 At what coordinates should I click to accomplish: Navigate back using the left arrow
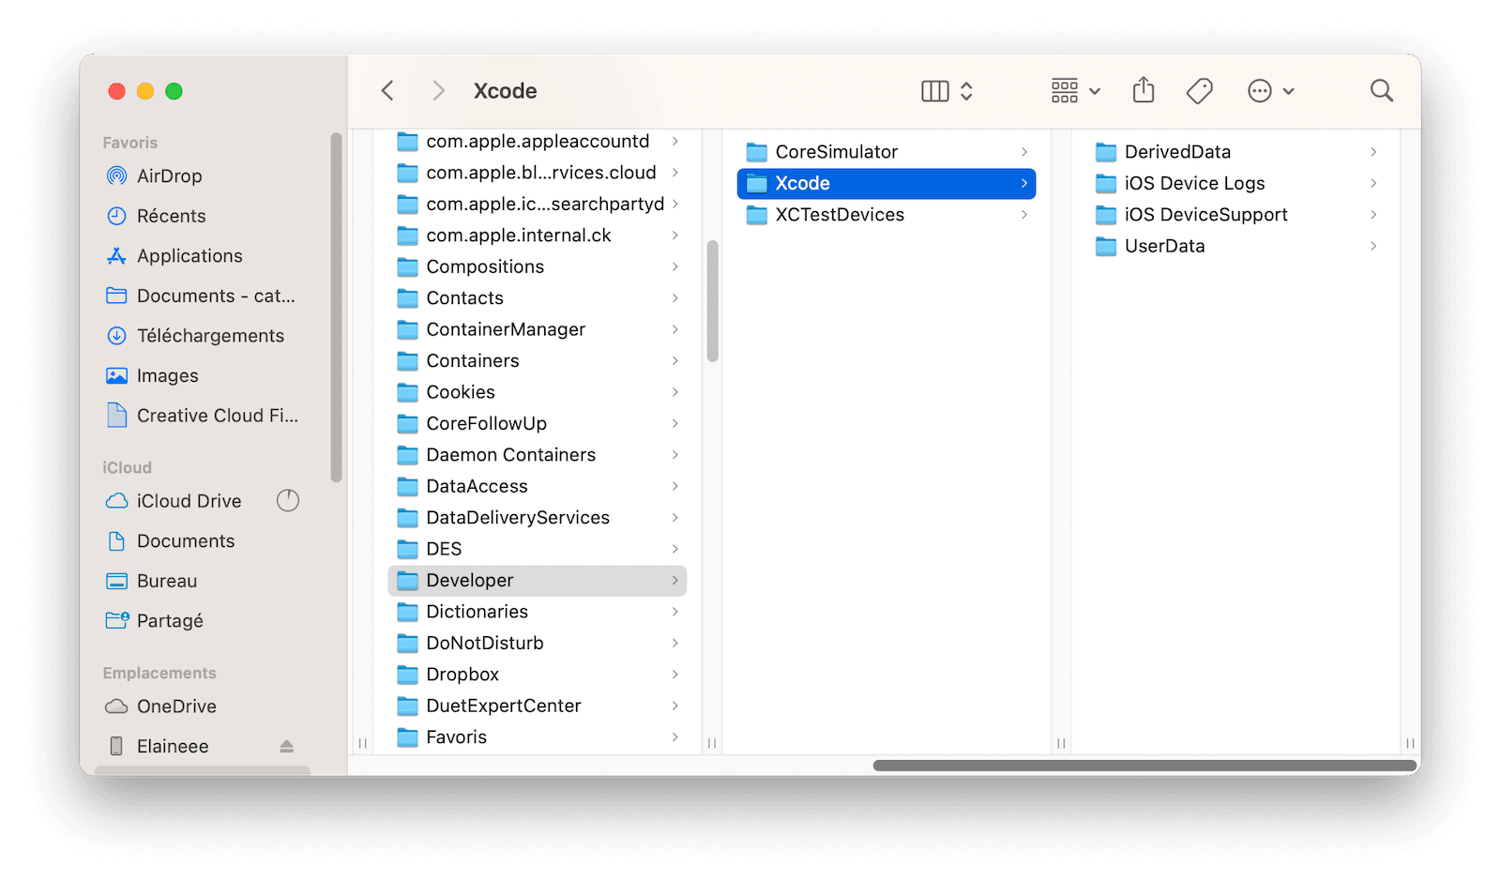pos(387,90)
